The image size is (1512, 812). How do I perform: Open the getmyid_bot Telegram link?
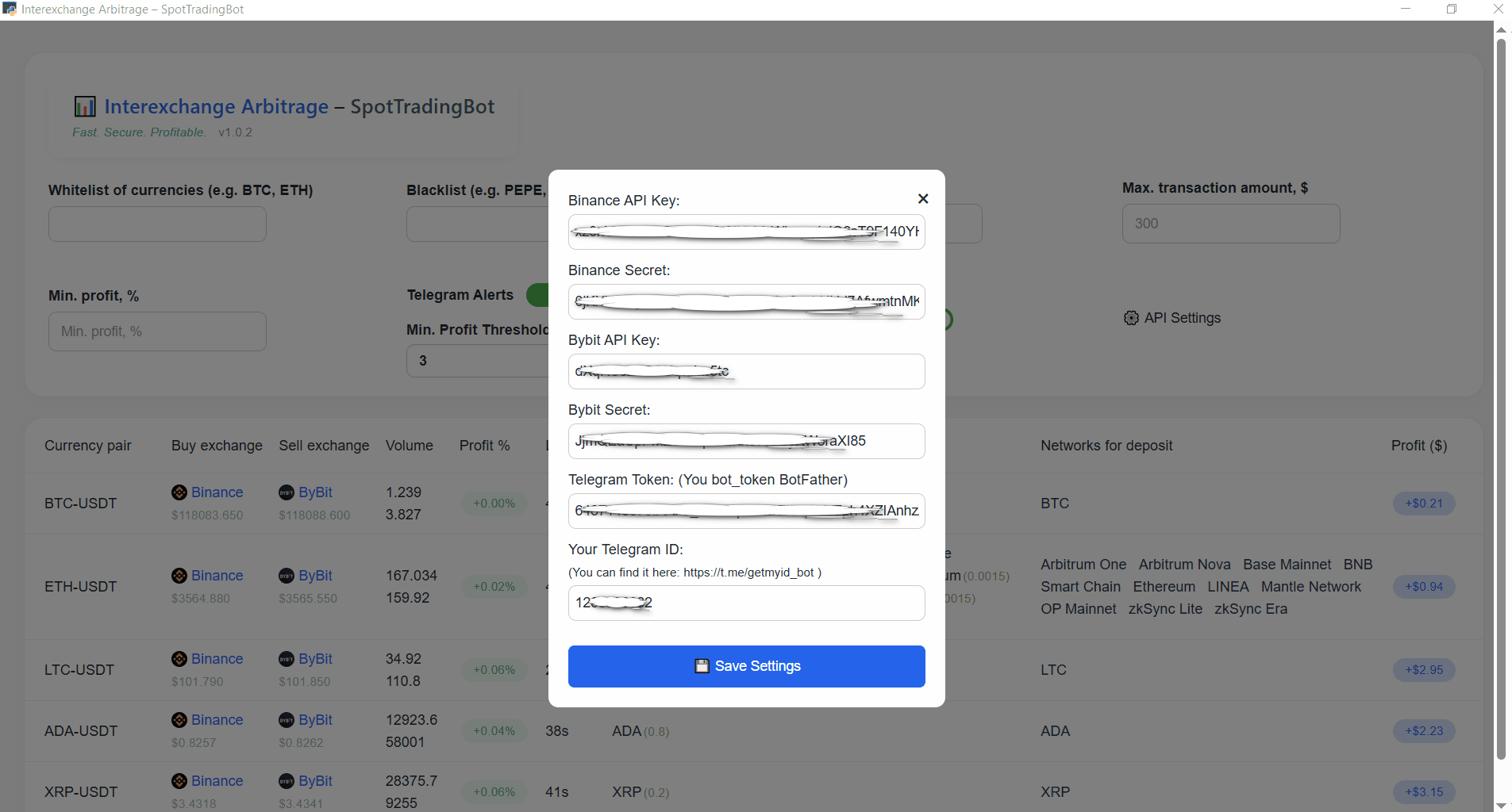tap(748, 573)
